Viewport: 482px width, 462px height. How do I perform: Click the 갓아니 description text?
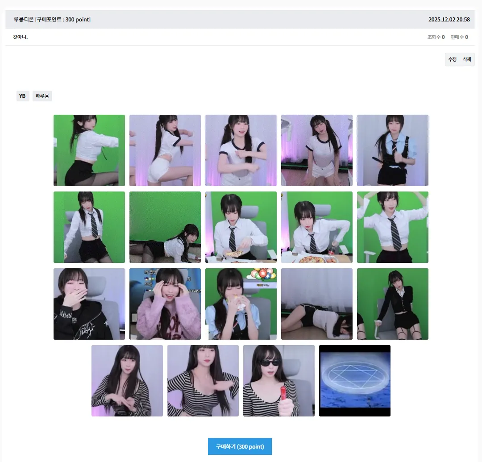(20, 37)
